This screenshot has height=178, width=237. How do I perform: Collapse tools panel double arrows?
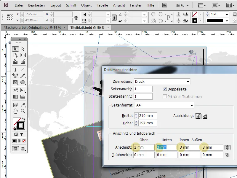(x=20, y=39)
